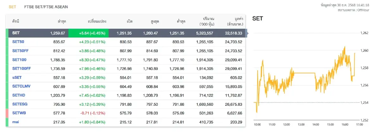Open the SET50 index link
The image size is (380, 132).
(x=18, y=42)
